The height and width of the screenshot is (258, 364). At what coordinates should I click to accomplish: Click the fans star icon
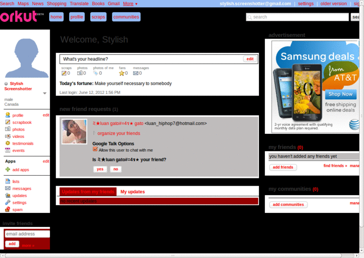[121, 73]
